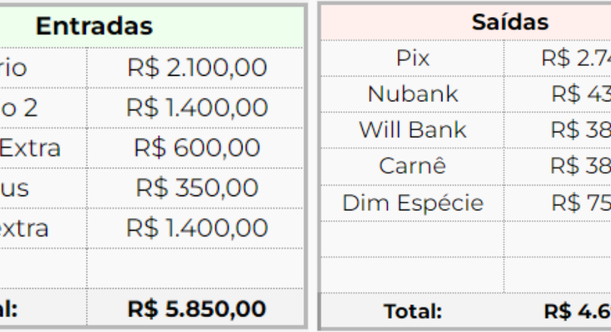
Task: Select the Dim Espécie cell
Action: [x=413, y=202]
